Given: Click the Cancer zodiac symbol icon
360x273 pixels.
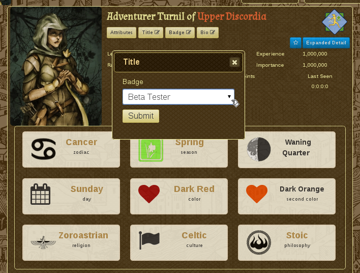Looking at the screenshot, I should pyautogui.click(x=43, y=149).
